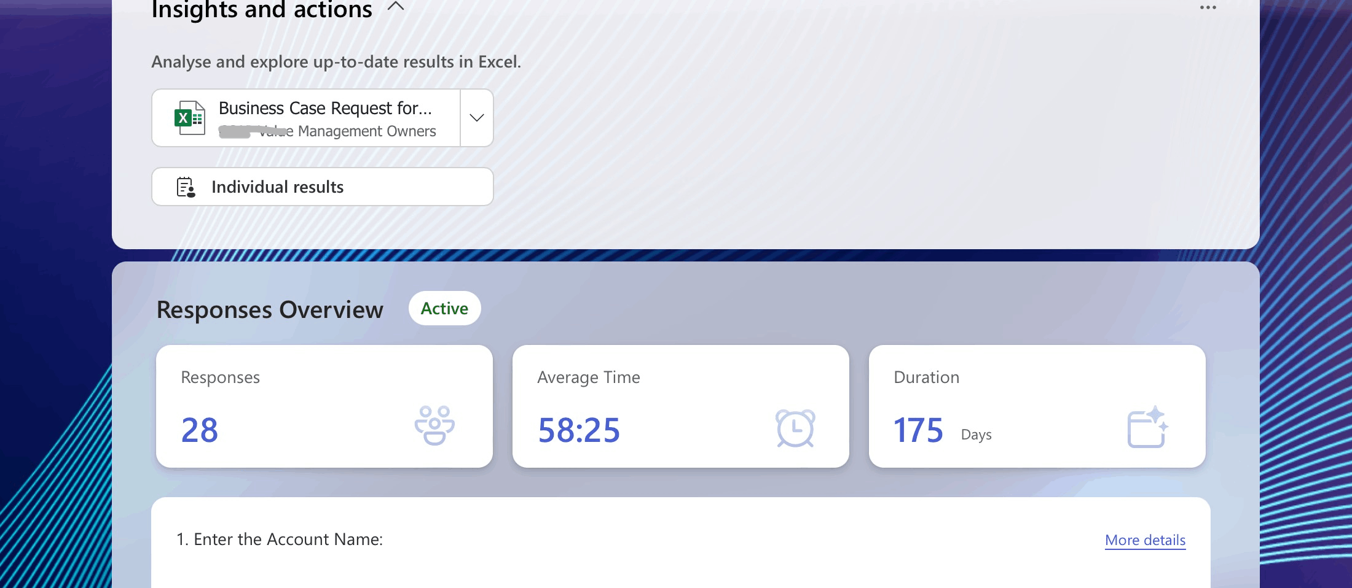Click question 1 Enter the Account Name
Viewport: 1352px width, 588px height.
pos(280,539)
